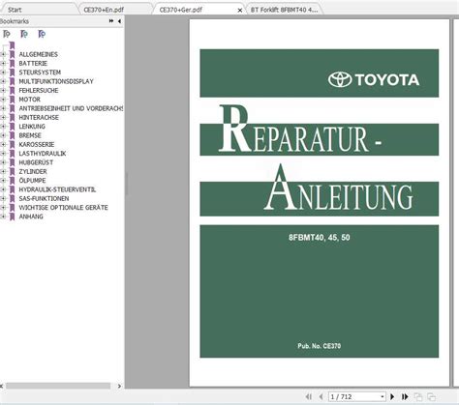Open the HUBGERÜST bookmark
The height and width of the screenshot is (405, 459).
click(36, 162)
